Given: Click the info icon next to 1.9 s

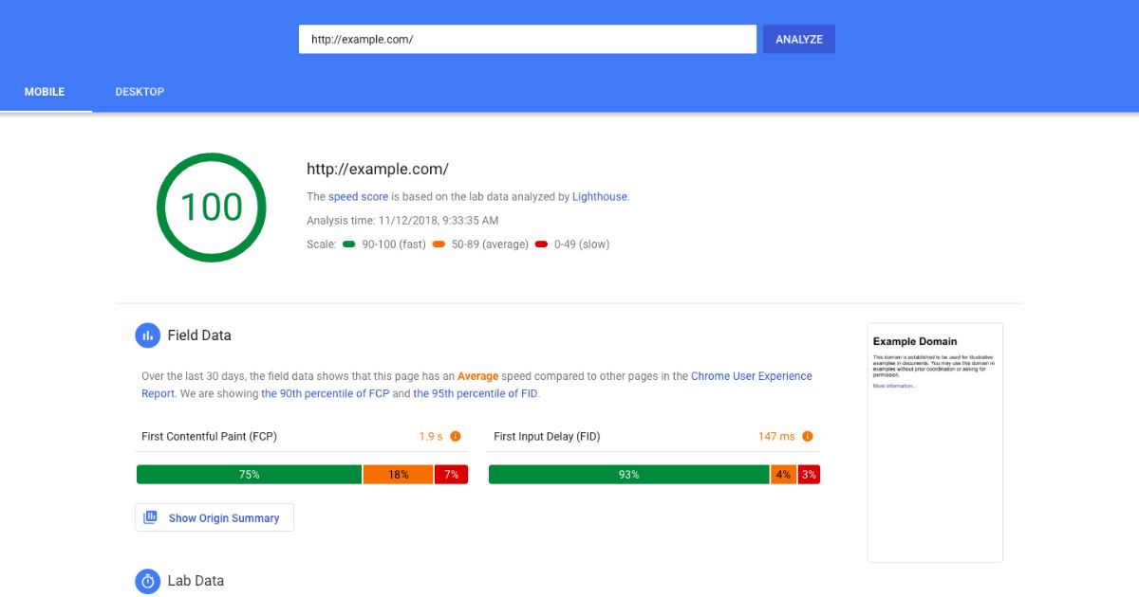Looking at the screenshot, I should pyautogui.click(x=456, y=437).
